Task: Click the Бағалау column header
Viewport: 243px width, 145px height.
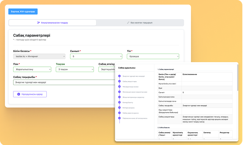Action: click(x=207, y=133)
